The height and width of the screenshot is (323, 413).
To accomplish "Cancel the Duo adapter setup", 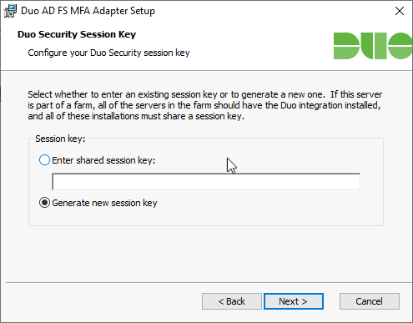I will (x=370, y=301).
